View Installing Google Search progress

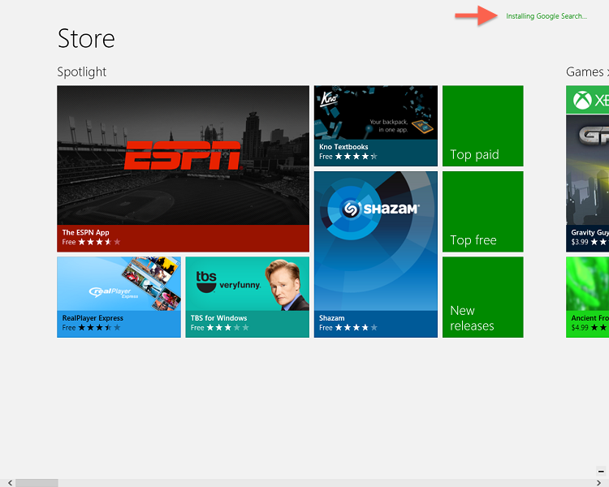click(546, 16)
